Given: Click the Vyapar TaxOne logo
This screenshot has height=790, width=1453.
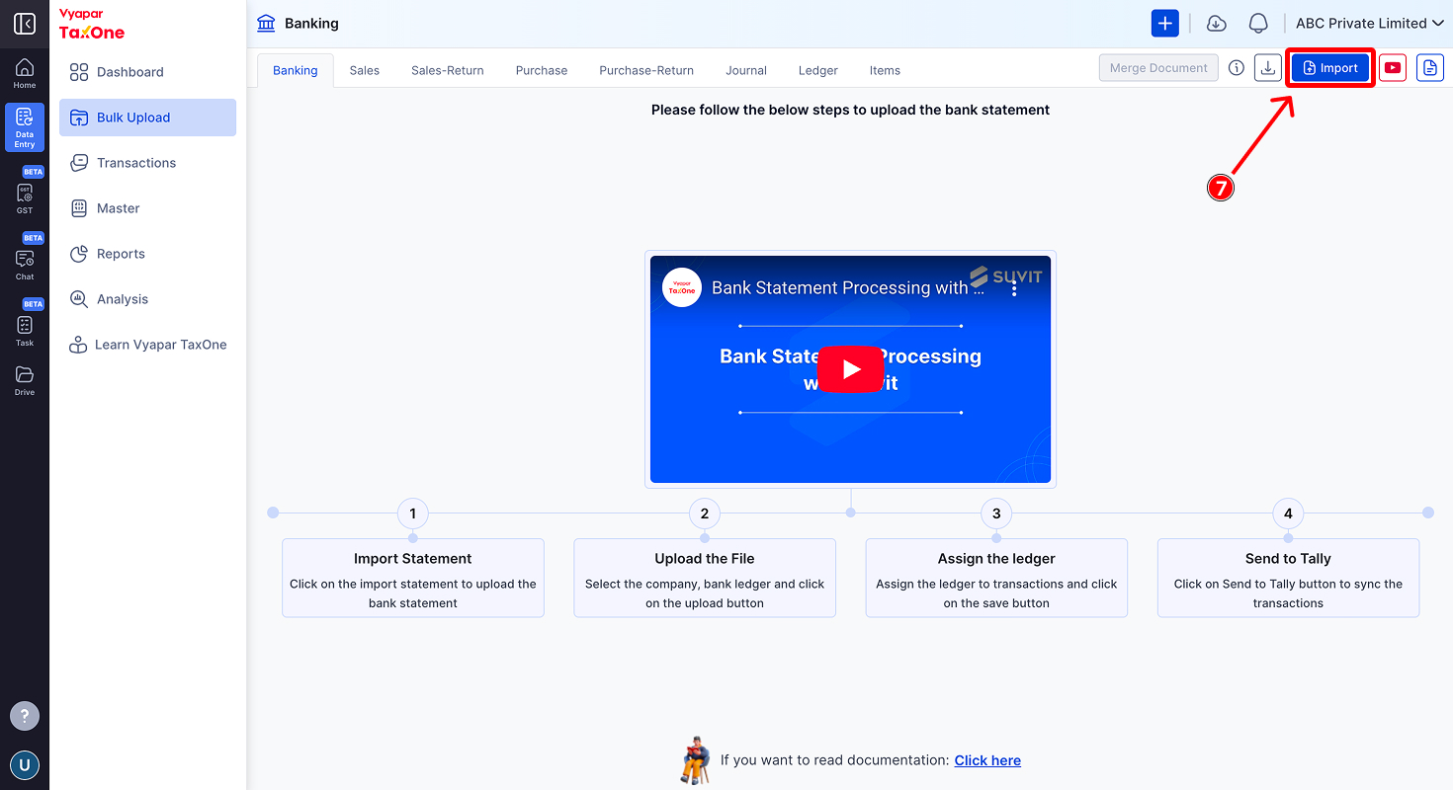Looking at the screenshot, I should (x=92, y=24).
